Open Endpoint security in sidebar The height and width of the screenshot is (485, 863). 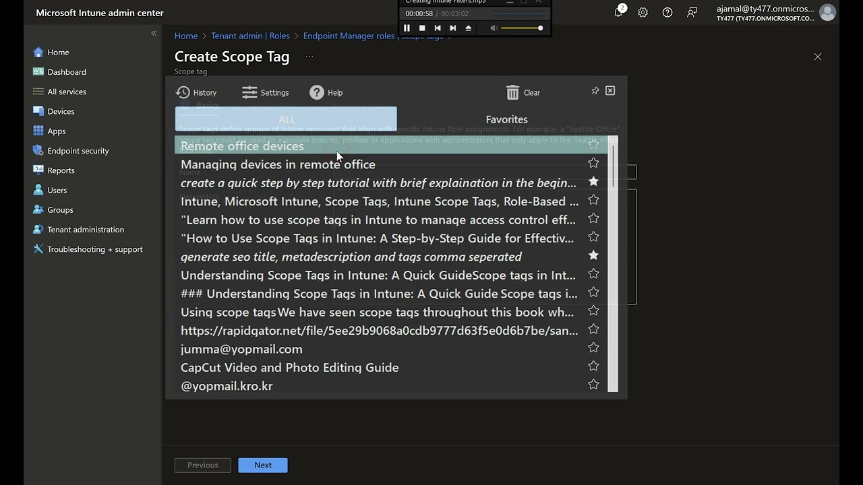pyautogui.click(x=71, y=150)
